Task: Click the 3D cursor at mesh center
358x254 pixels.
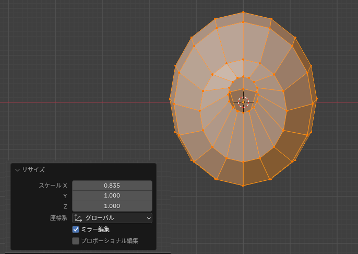Action: tap(243, 102)
